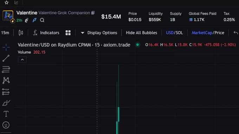This screenshot has height=134, width=239.
Task: Click the blue feather icon
Action: point(34,20)
